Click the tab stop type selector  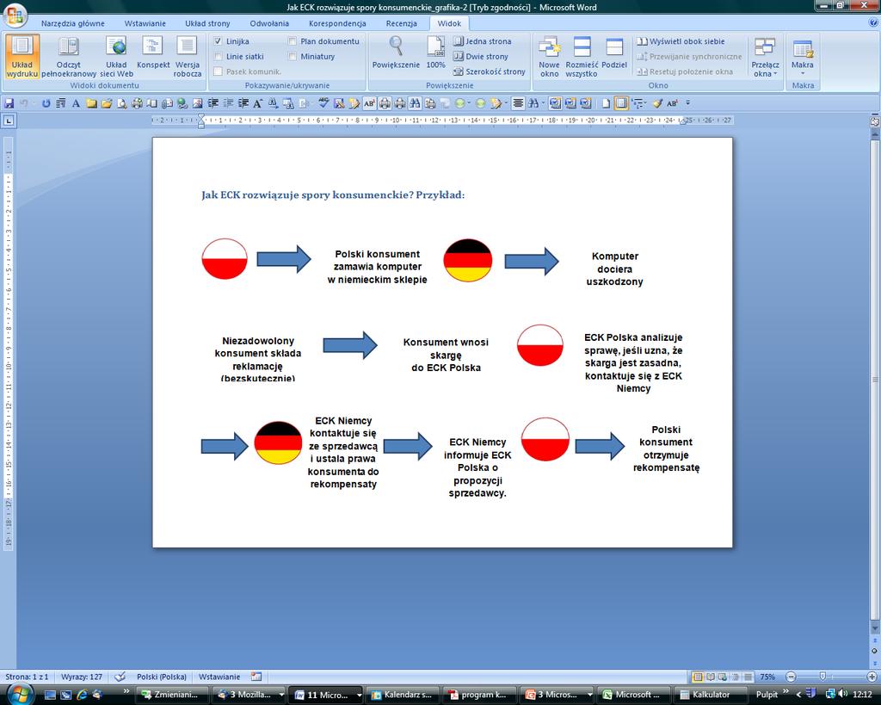coord(9,121)
